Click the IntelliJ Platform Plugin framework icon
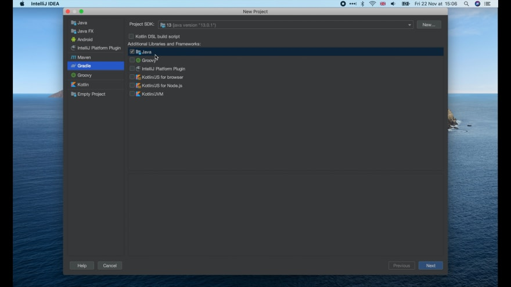Viewport: 511px width, 287px height. [x=138, y=68]
